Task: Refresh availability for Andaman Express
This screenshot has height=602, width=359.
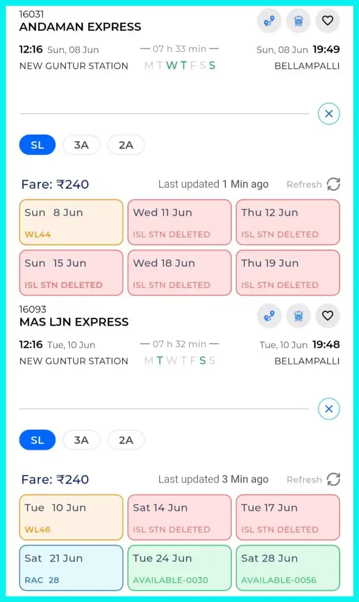Action: point(333,184)
